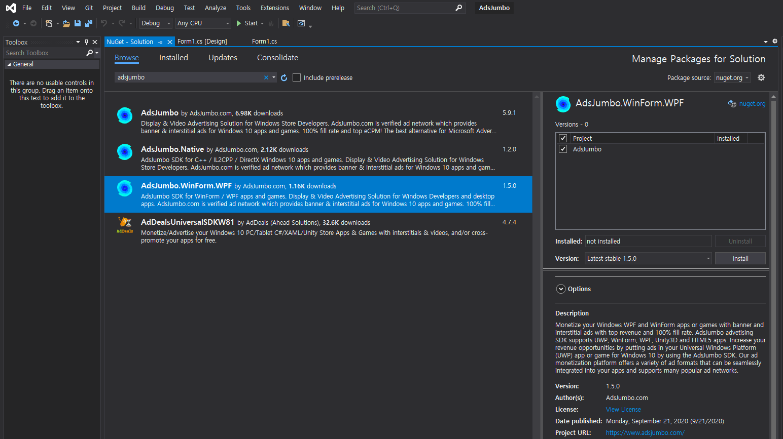783x439 pixels.
Task: Click the Open File folder icon
Action: [66, 23]
